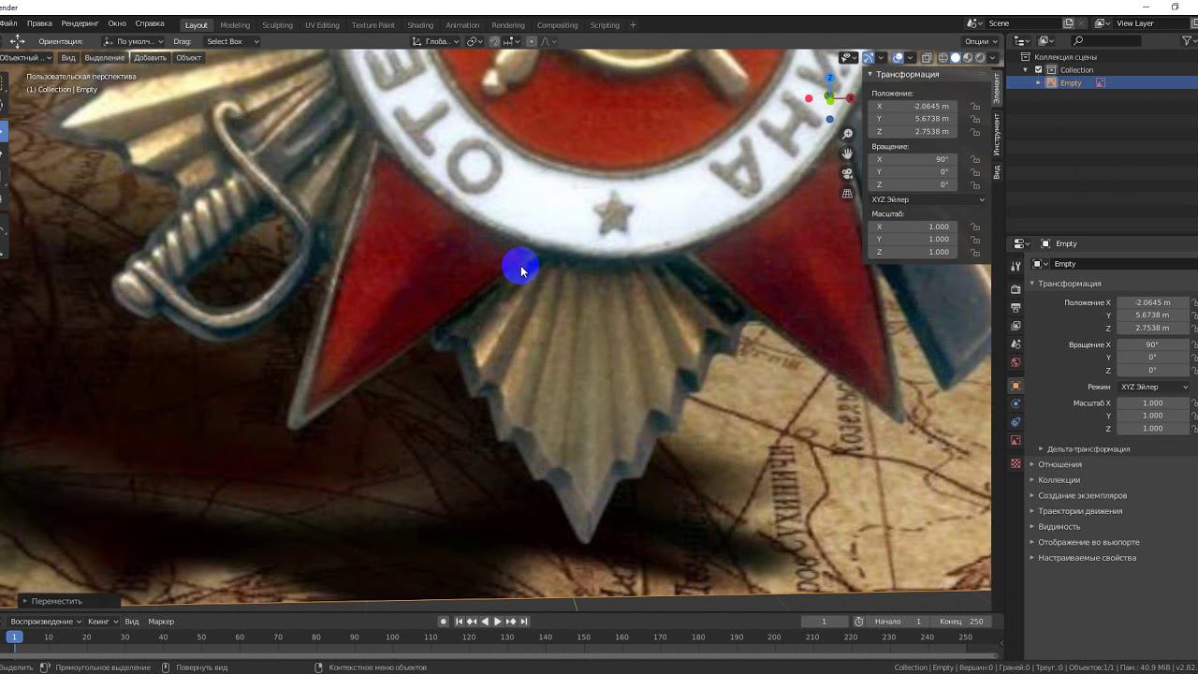Open the 'Опции' options button
1198x674 pixels.
click(980, 41)
